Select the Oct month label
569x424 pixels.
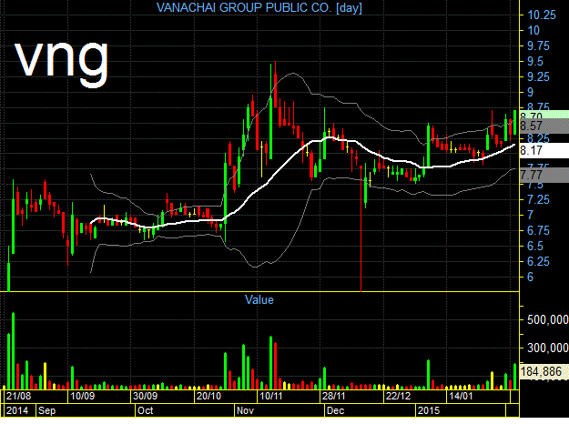pos(145,410)
